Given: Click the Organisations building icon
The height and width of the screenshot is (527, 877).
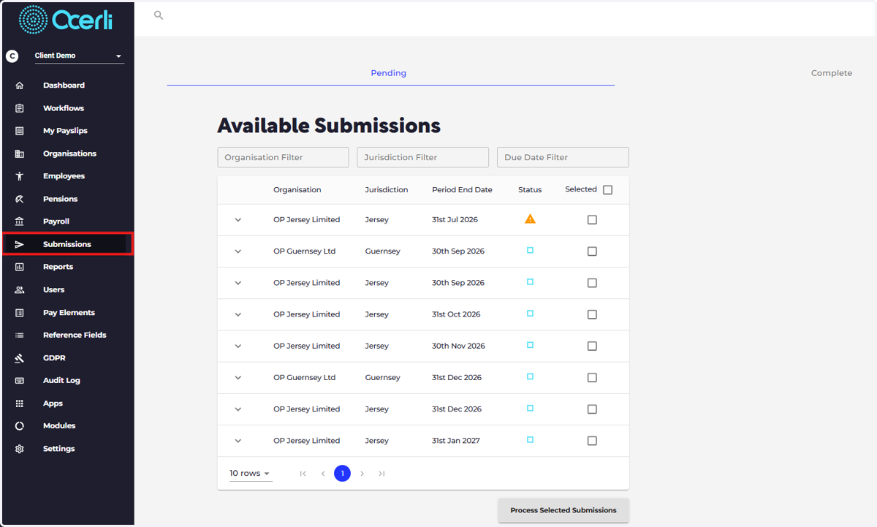Looking at the screenshot, I should click(20, 153).
